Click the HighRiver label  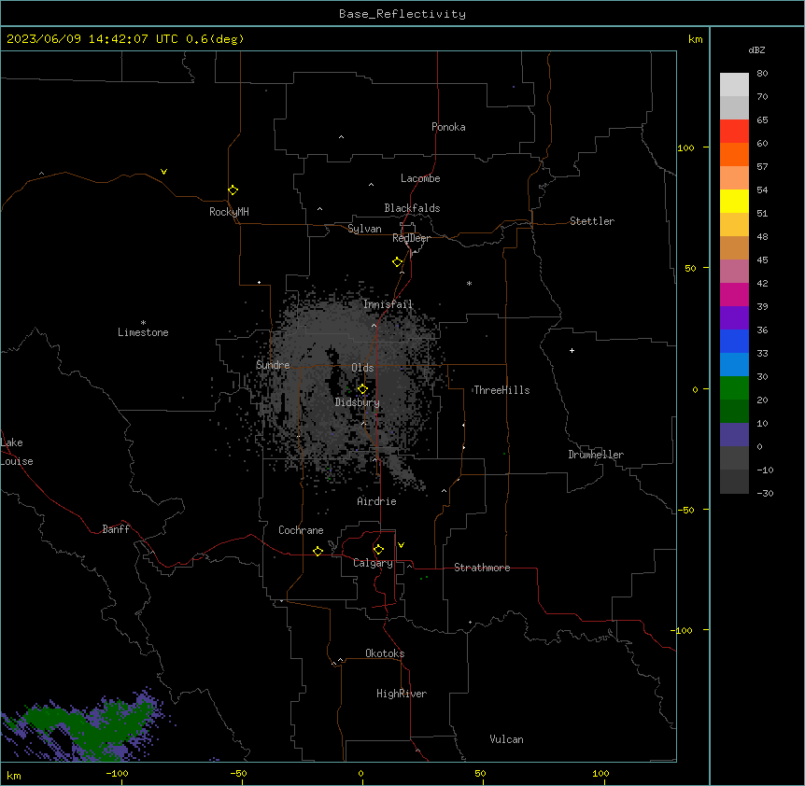coord(402,694)
